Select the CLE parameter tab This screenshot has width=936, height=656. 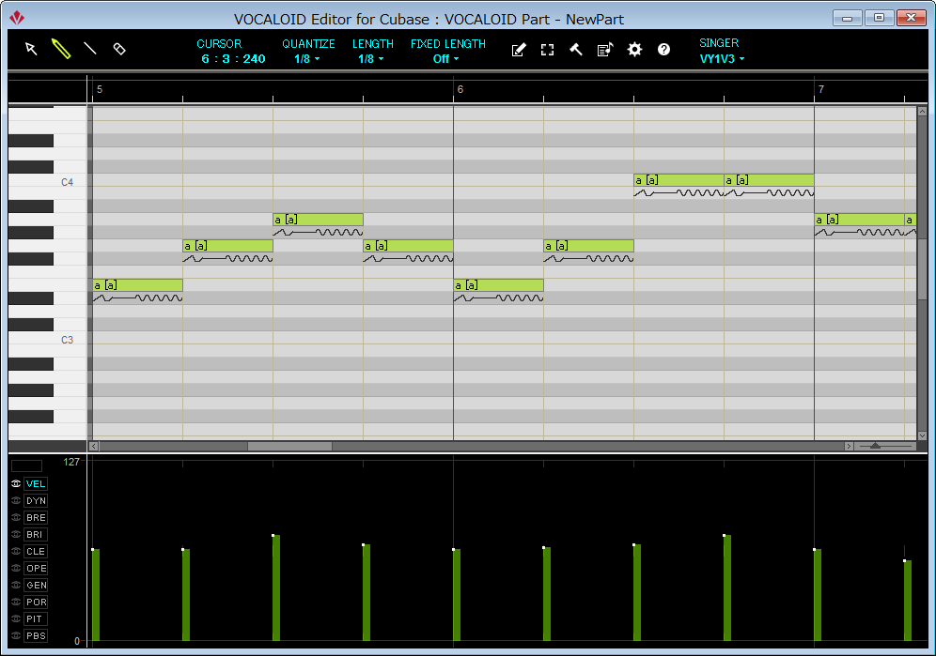[x=36, y=551]
